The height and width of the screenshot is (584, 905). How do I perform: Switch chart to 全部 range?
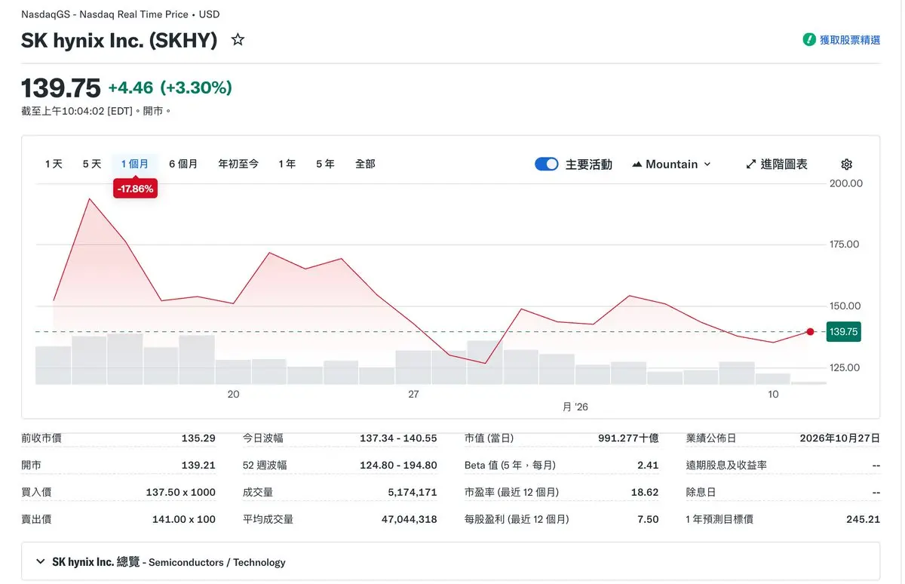pos(365,164)
